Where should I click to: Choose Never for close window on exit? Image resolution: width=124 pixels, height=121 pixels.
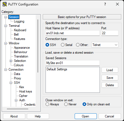[x=66, y=104]
